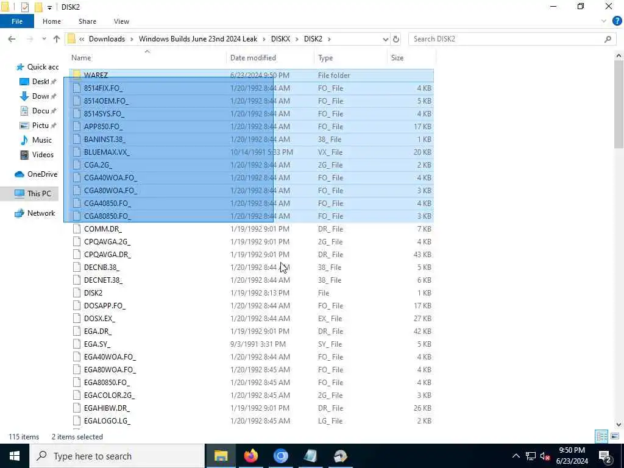624x468 pixels.
Task: Select the WAREZ folder icon
Action: coord(77,75)
